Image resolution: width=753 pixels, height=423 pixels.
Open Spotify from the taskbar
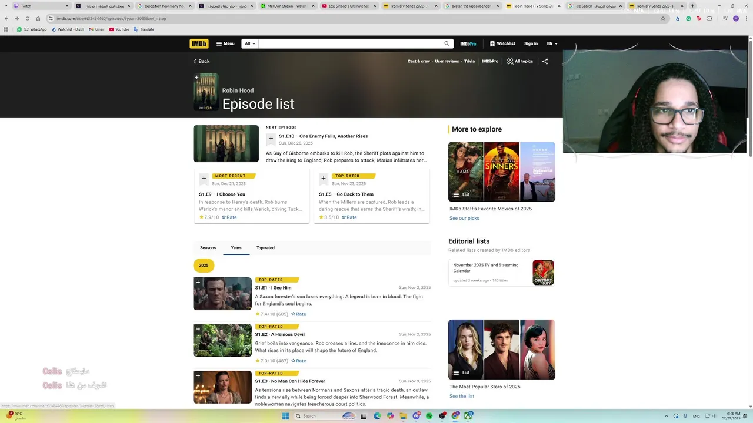tap(429, 416)
